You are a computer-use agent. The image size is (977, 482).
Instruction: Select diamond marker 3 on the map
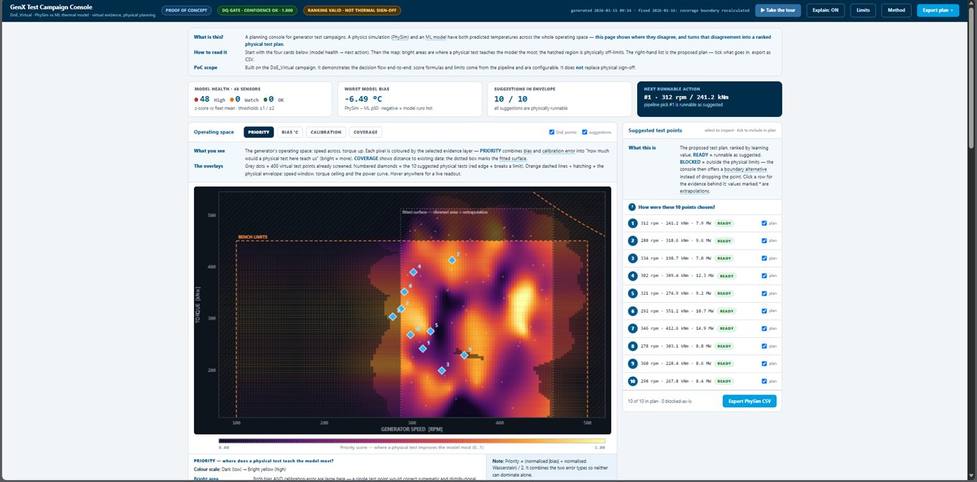tap(442, 371)
